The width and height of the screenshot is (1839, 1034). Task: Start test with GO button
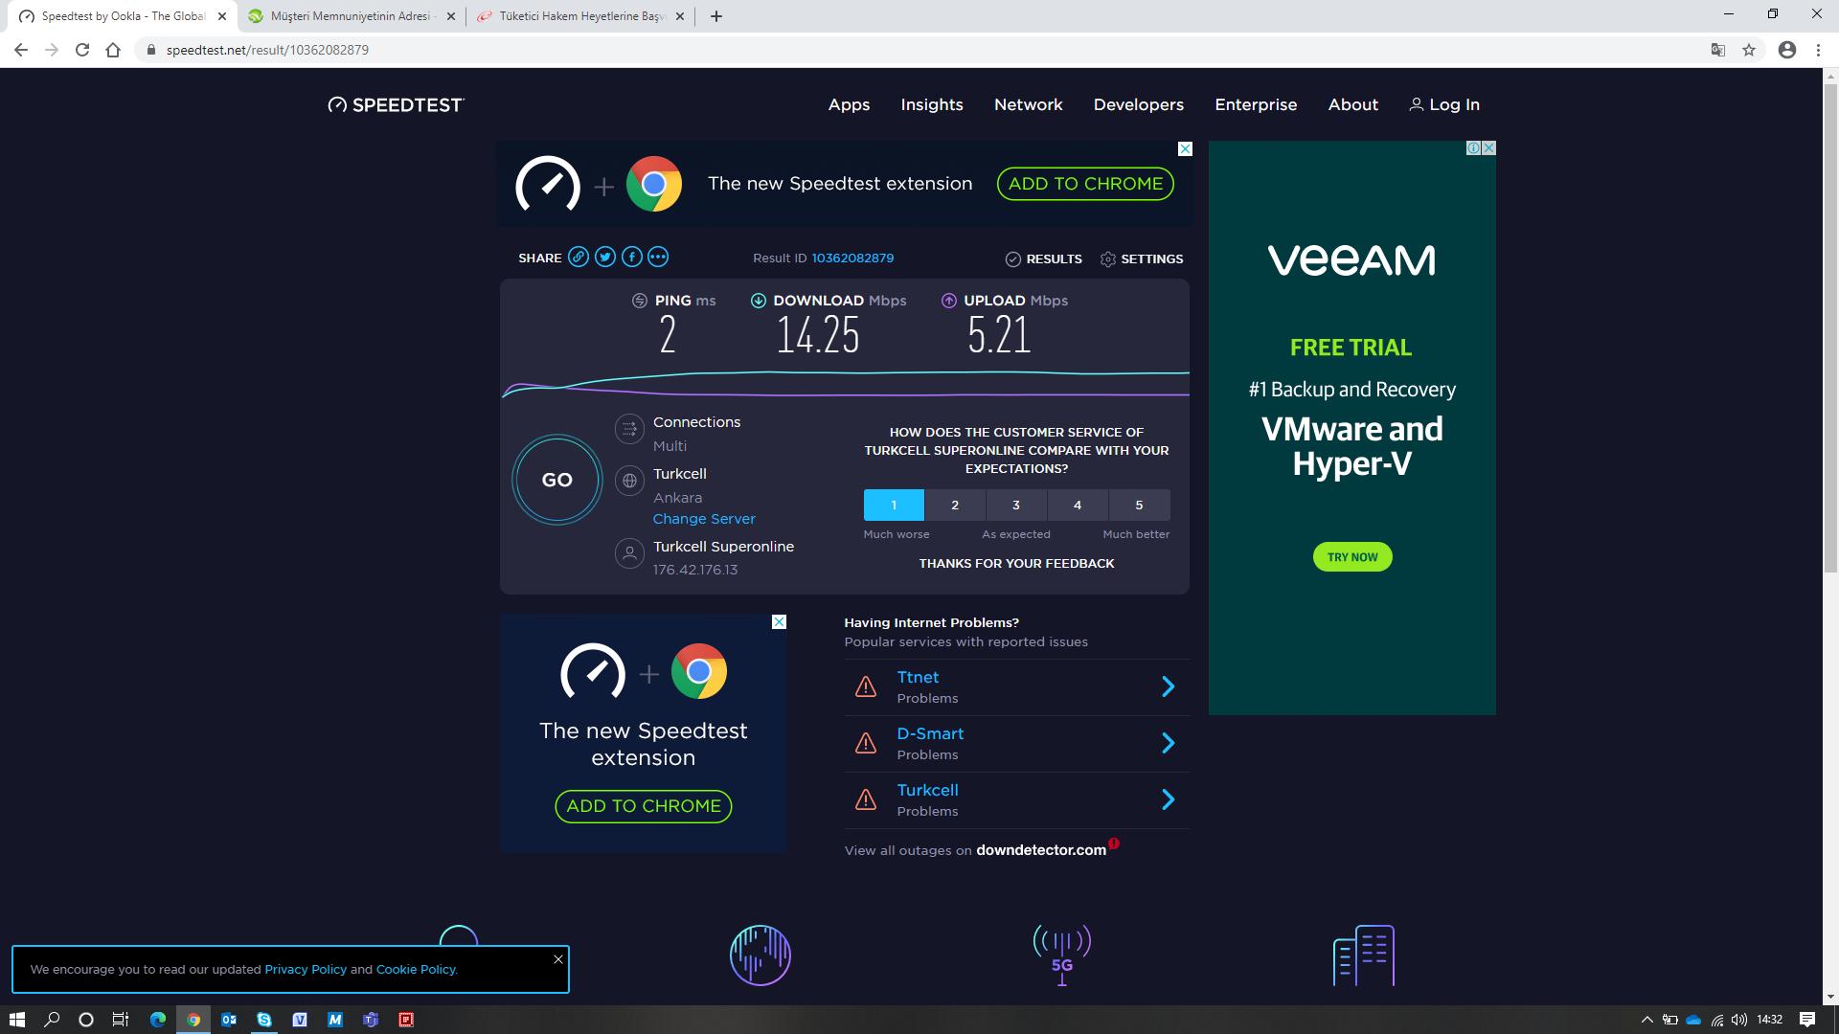point(556,480)
